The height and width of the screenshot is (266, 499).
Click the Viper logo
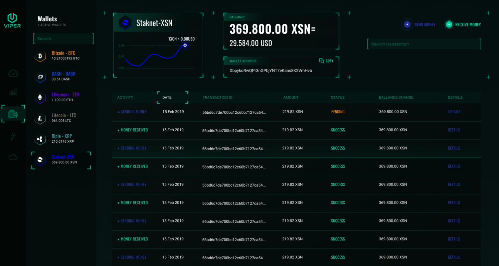point(12,20)
